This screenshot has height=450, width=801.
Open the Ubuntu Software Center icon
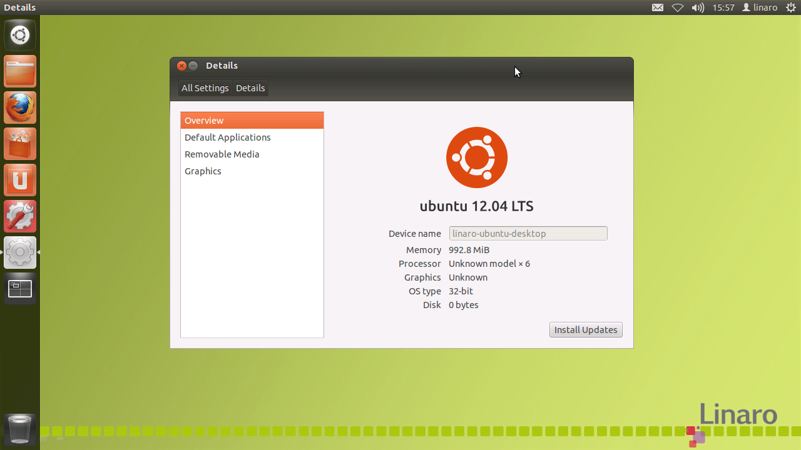[20, 144]
